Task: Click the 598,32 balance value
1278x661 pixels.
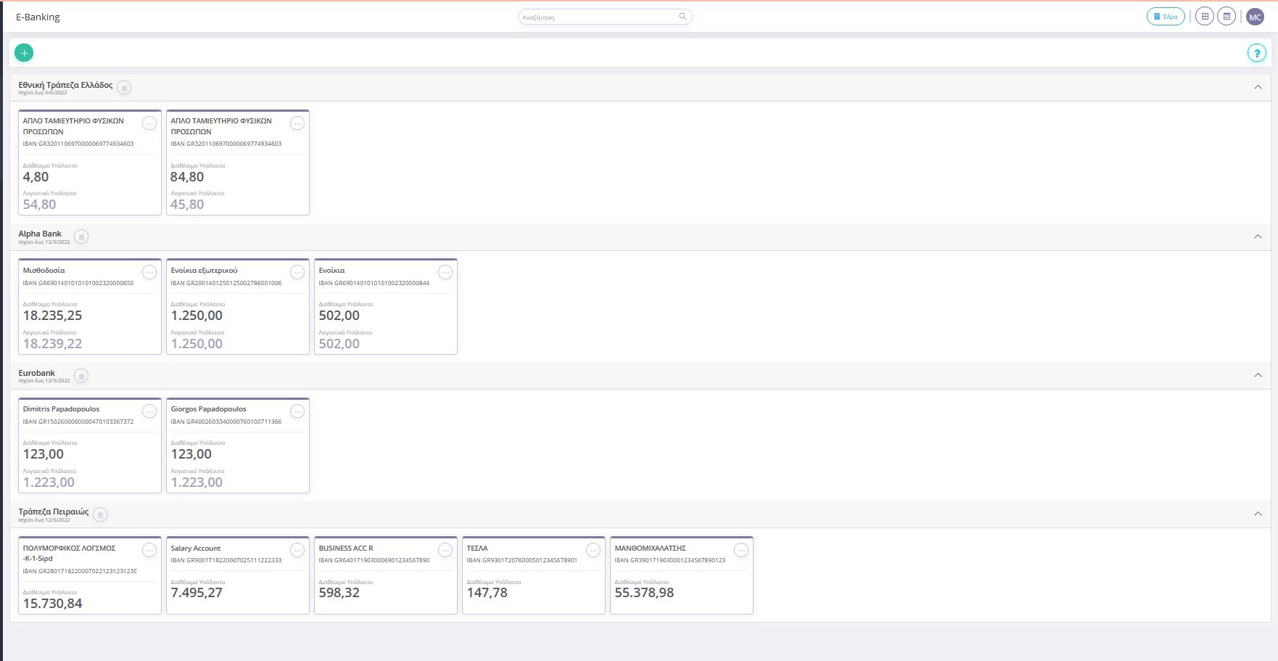Action: (339, 593)
